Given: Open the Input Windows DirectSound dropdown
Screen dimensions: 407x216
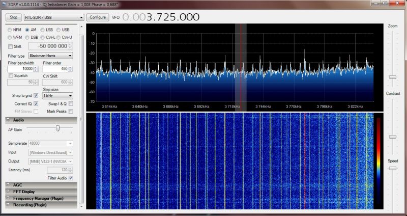Looking at the screenshot, I should [x=50, y=152].
